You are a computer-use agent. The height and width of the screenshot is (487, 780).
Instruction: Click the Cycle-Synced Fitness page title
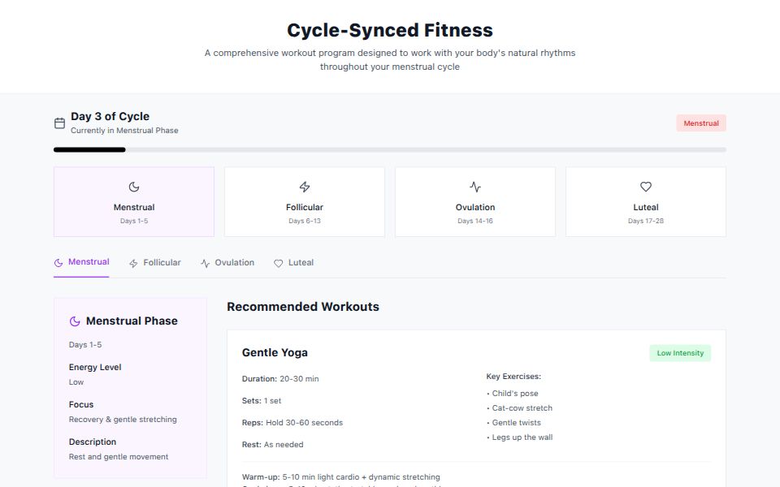pyautogui.click(x=389, y=29)
